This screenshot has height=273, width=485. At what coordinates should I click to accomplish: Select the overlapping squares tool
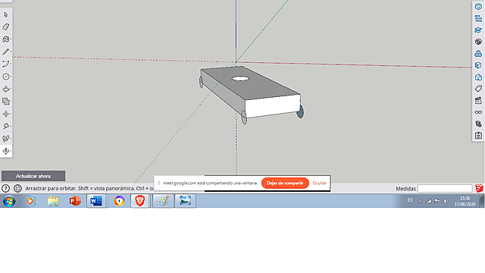click(x=6, y=101)
